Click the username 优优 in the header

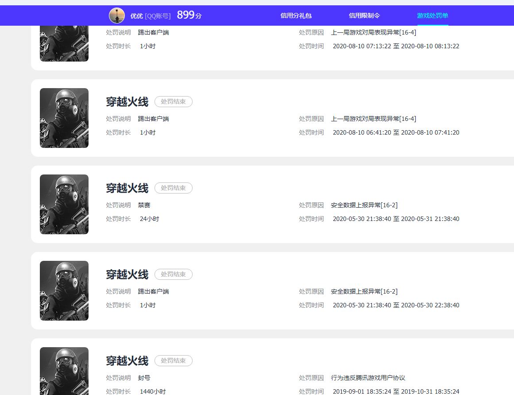(136, 16)
